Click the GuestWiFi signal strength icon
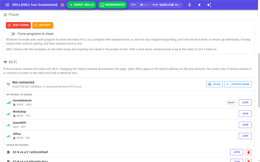Image resolution: width=260 pixels, height=162 pixels. pos(8,125)
